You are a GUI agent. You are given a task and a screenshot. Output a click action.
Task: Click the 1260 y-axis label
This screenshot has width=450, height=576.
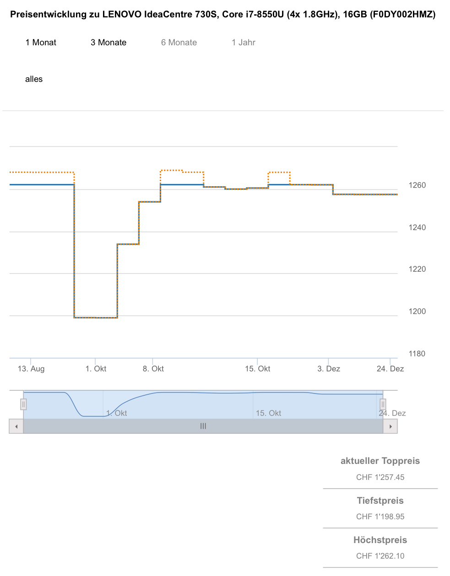[417, 185]
